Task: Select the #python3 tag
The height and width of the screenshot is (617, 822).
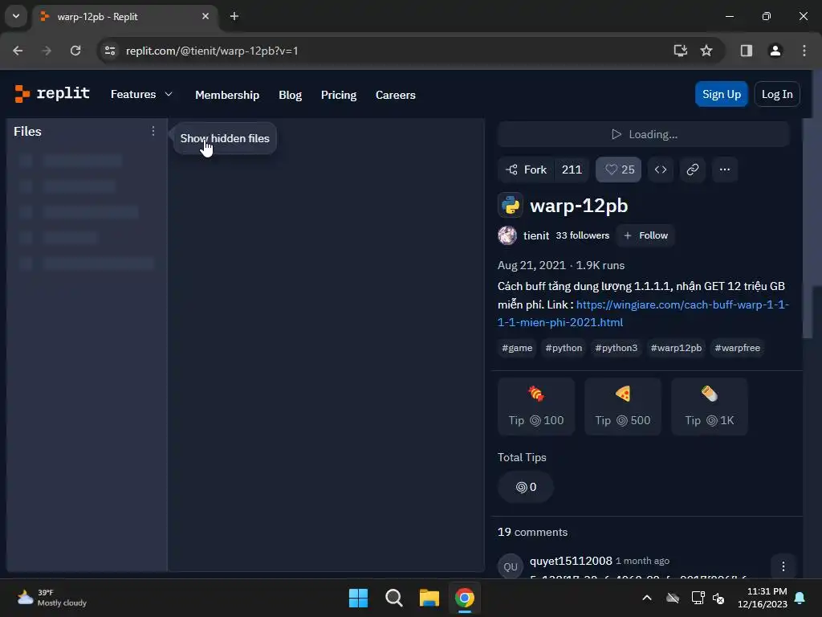Action: [x=616, y=348]
